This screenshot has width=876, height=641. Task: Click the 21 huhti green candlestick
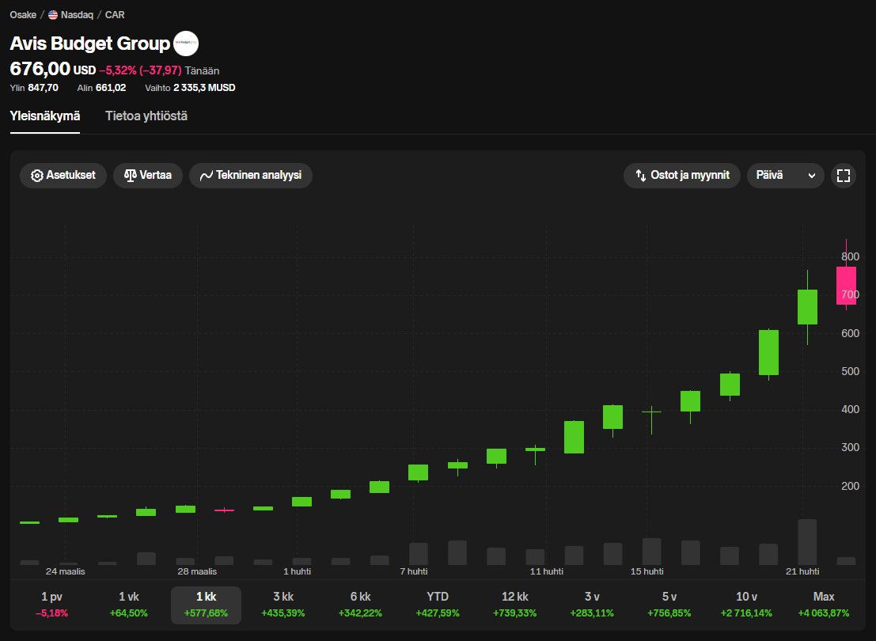(807, 307)
